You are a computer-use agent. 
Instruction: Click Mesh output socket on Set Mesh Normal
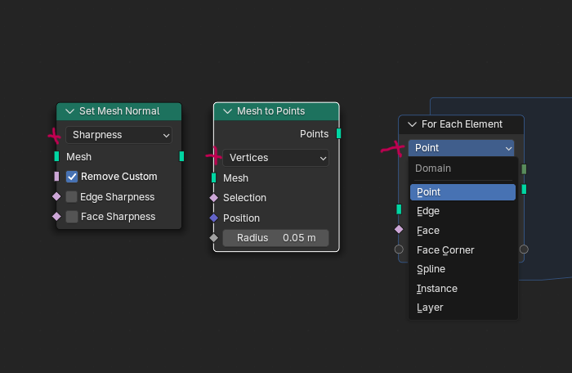pos(181,156)
